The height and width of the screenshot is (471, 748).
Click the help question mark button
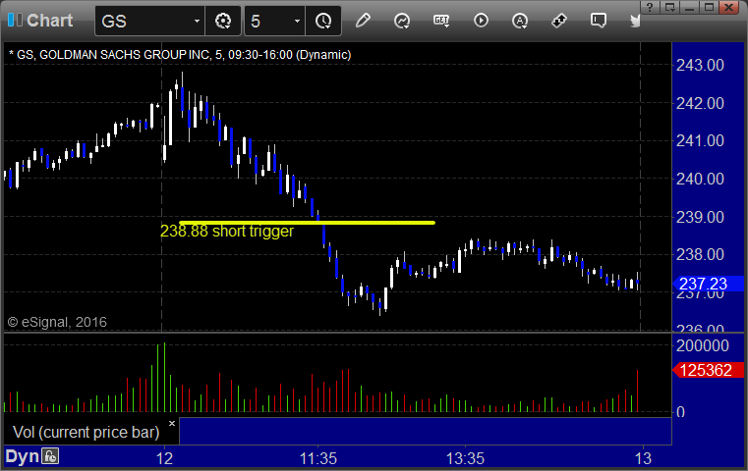pyautogui.click(x=650, y=7)
